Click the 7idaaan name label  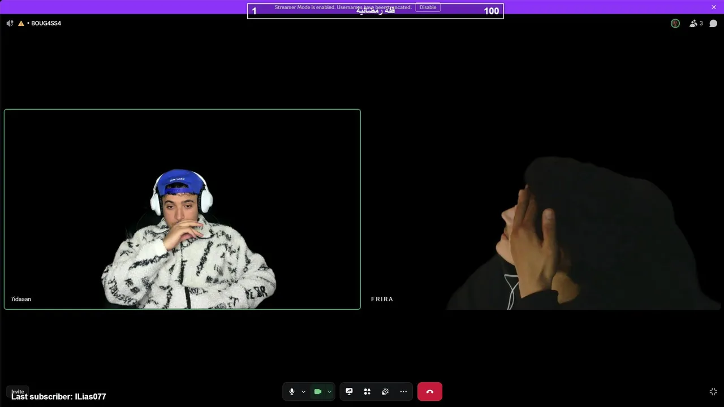click(21, 299)
